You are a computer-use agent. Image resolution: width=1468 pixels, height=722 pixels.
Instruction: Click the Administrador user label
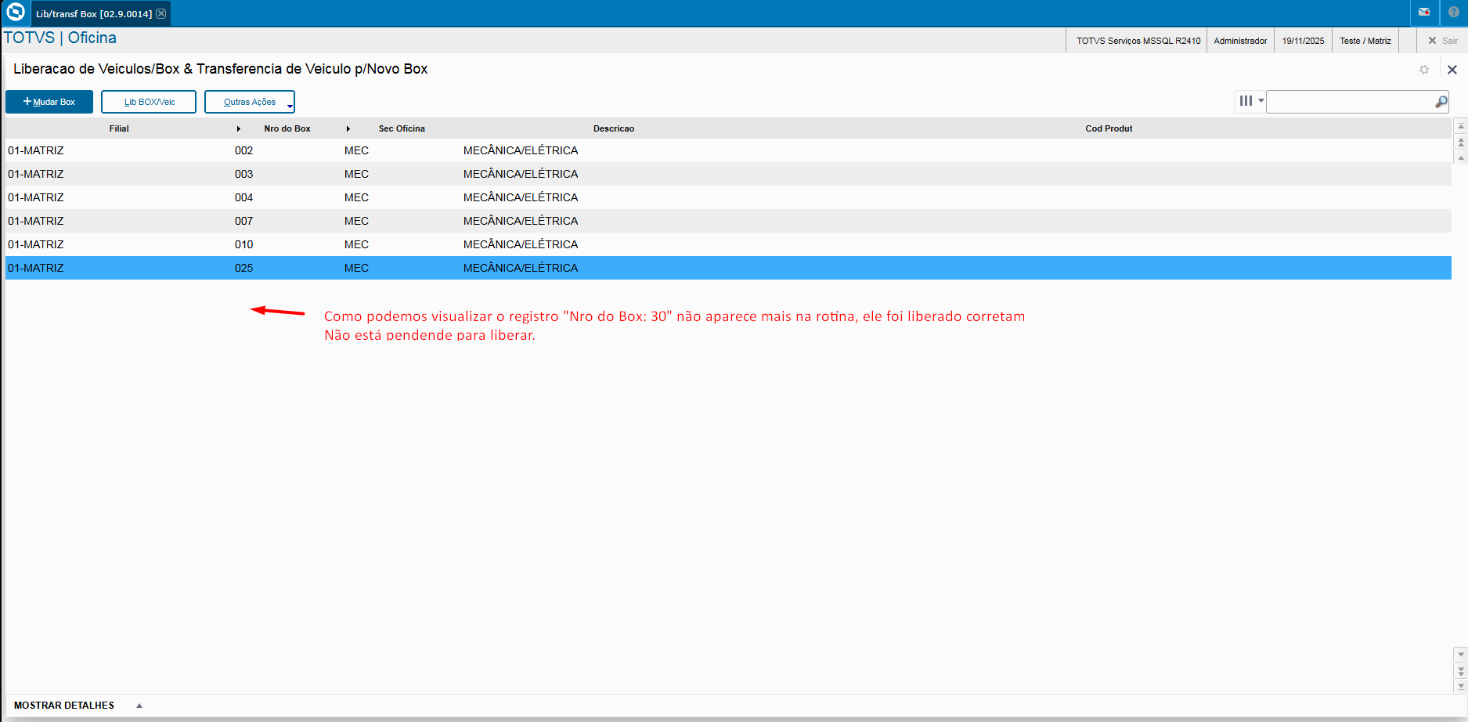tap(1240, 41)
